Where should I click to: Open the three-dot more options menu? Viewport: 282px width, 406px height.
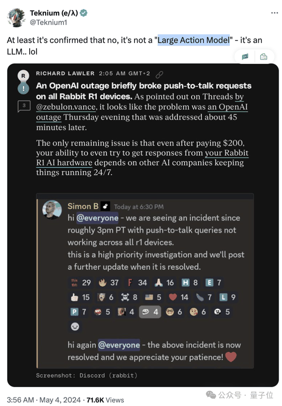coord(274,13)
